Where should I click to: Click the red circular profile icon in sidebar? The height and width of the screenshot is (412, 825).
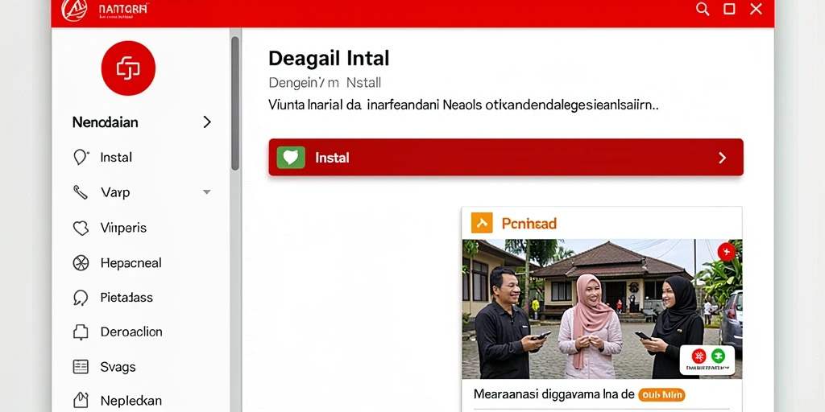click(x=128, y=68)
